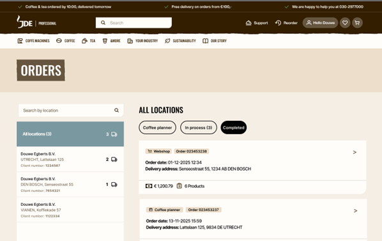Open the & More menu
Viewport: 382px width, 241px height.
(111, 41)
